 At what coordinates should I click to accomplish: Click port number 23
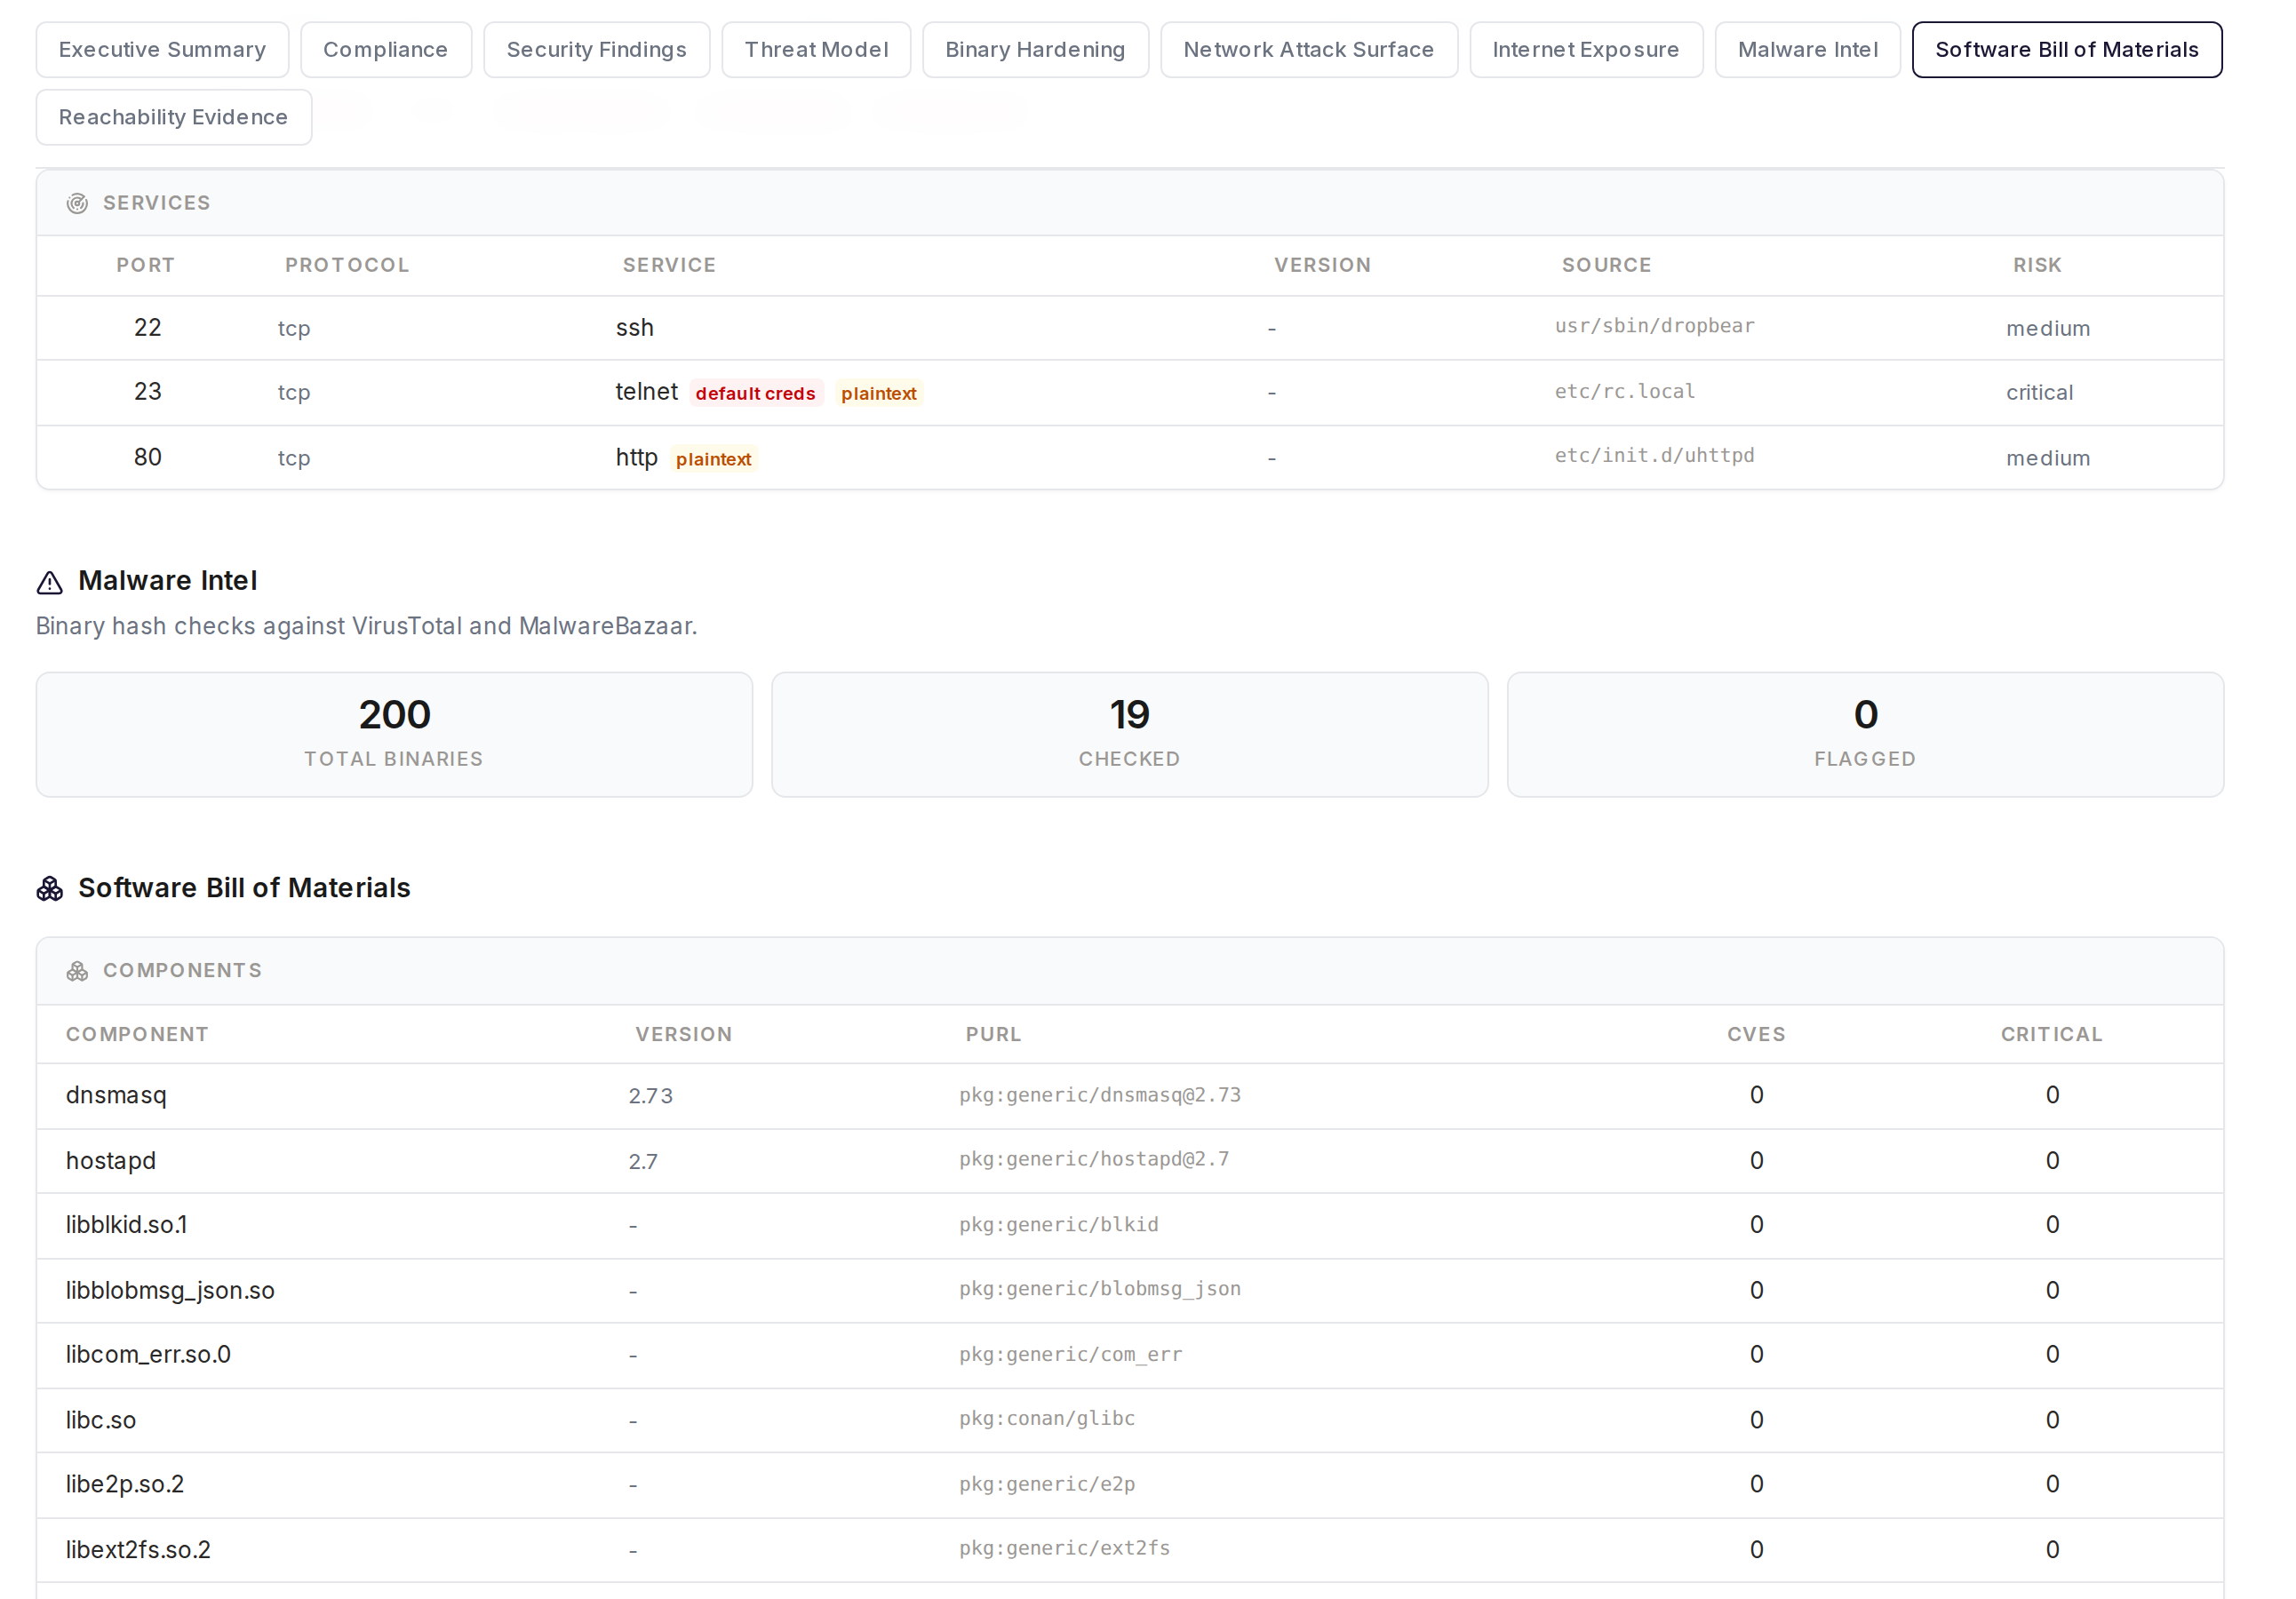pos(147,392)
